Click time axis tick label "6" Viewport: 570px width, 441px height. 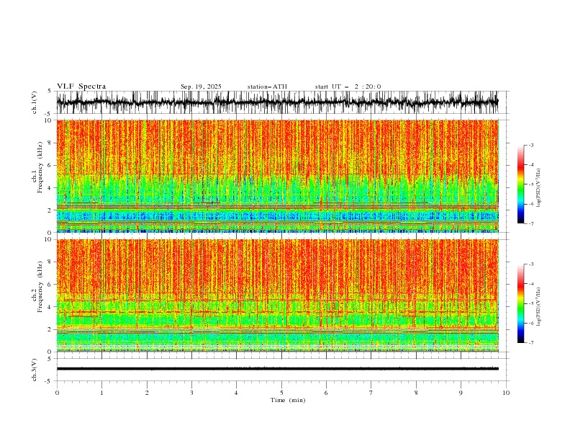(x=326, y=393)
